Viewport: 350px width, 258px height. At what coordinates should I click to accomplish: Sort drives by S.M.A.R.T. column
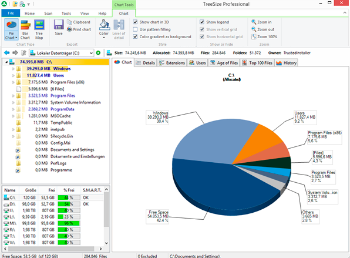coord(92,190)
